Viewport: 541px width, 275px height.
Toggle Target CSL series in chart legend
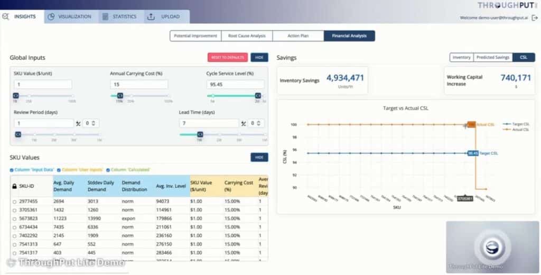[516, 124]
